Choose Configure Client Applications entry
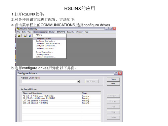 pos(49,43)
